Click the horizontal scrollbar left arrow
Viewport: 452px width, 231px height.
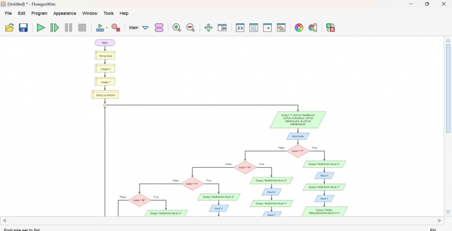click(4, 220)
